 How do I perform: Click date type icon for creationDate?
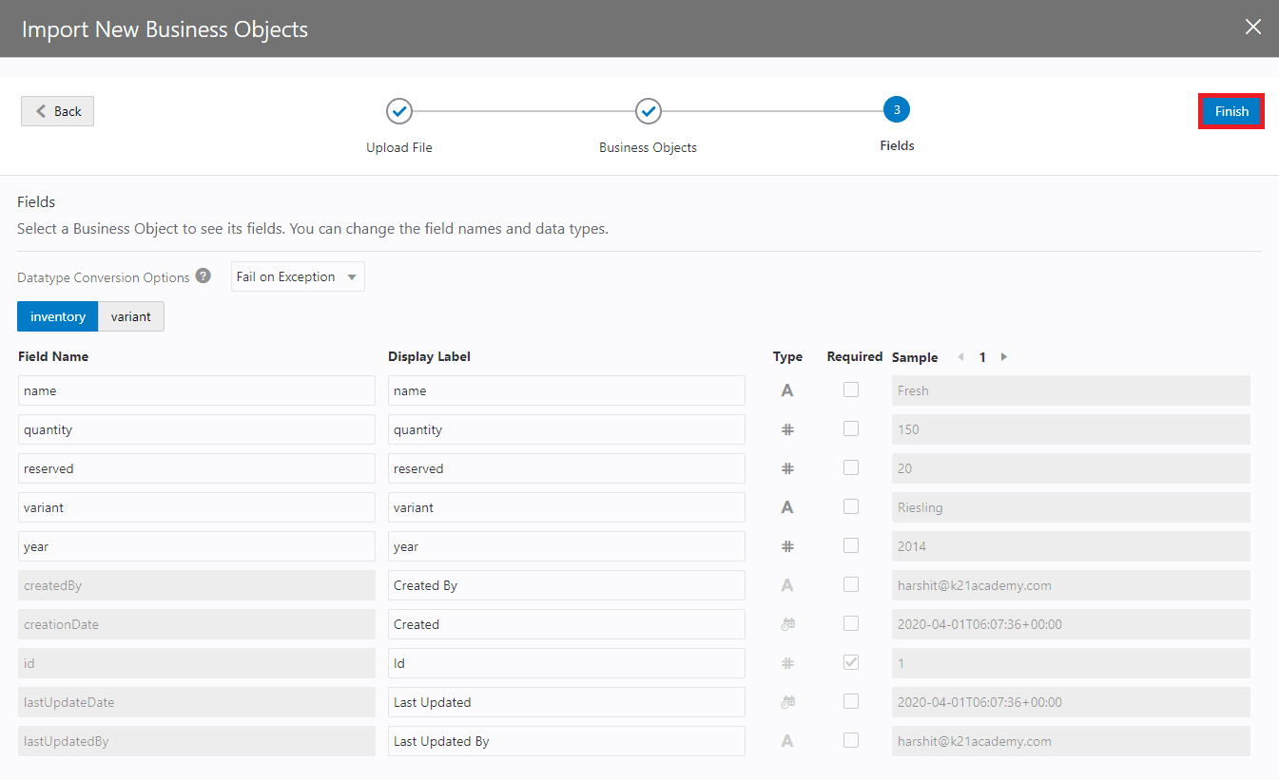point(787,624)
